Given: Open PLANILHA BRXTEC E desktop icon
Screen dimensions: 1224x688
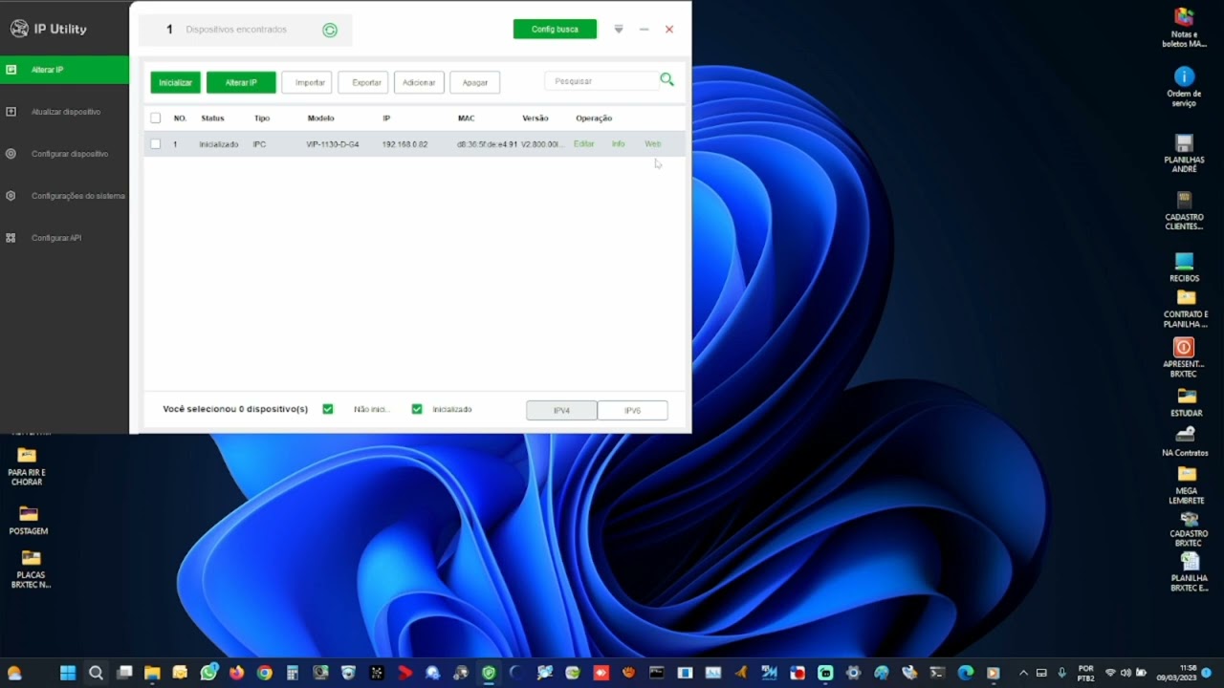Looking at the screenshot, I should (x=1190, y=571).
